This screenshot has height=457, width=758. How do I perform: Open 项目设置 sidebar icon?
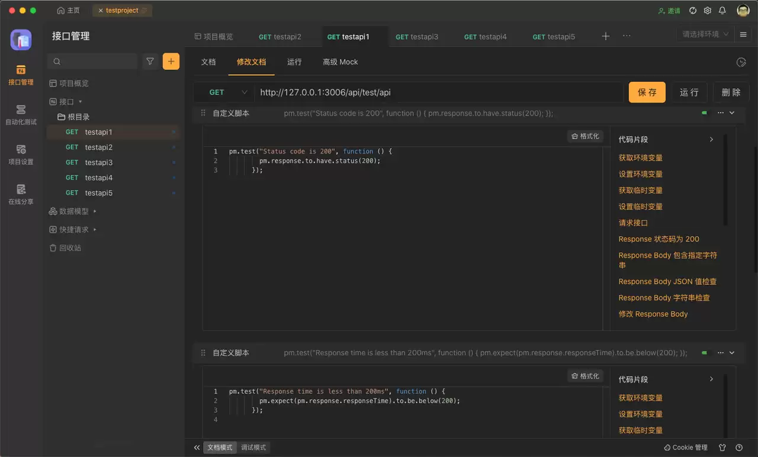[21, 155]
